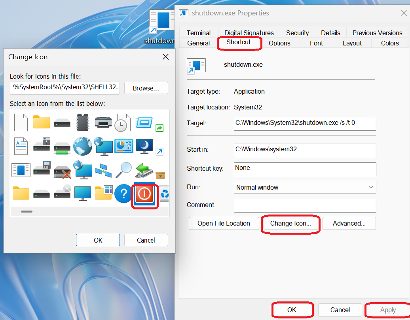
Task: Switch to the Security tab
Action: point(297,33)
